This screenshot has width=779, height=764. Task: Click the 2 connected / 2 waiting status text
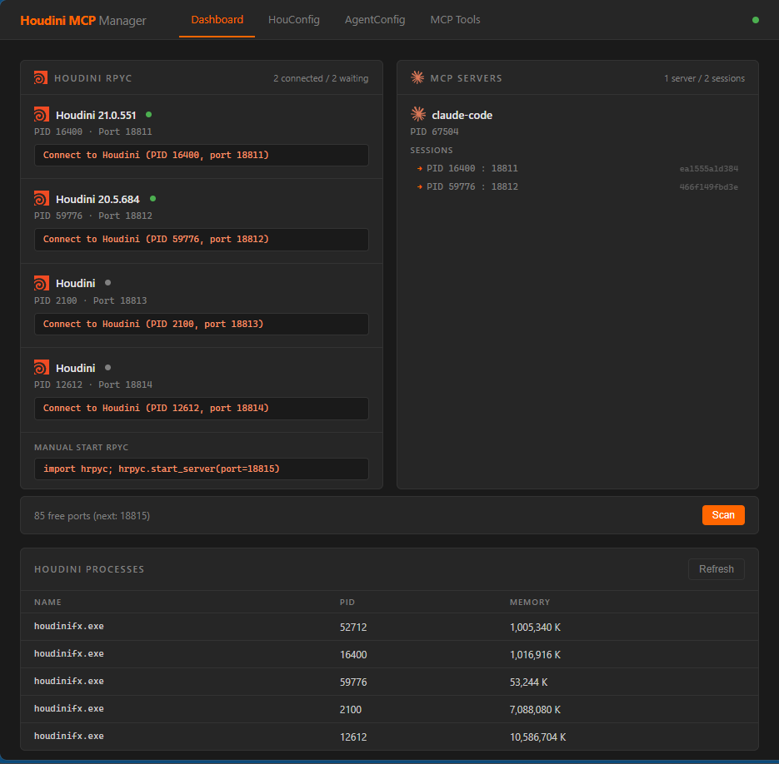(321, 78)
